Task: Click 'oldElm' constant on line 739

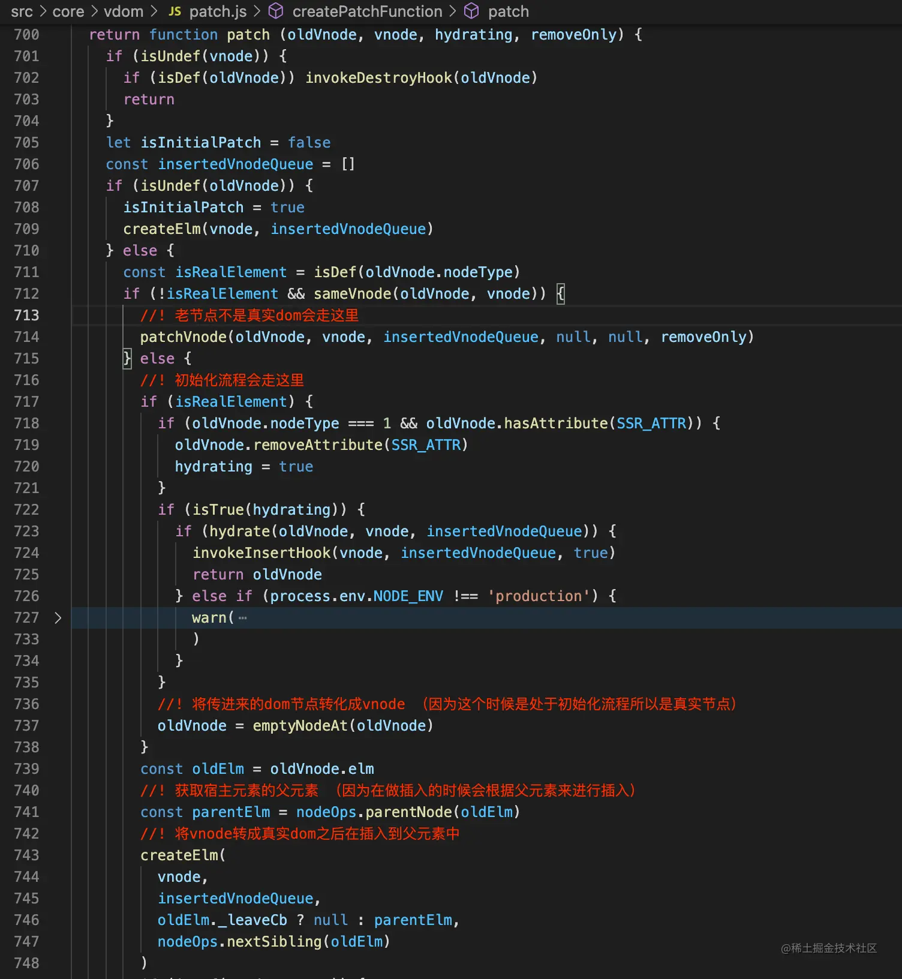Action: pyautogui.click(x=218, y=769)
